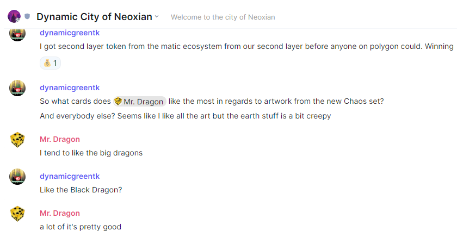457x237 pixels.
Task: Expand the dropdown chevron next to Dynamic City of Neoxian
Action: coord(157,16)
